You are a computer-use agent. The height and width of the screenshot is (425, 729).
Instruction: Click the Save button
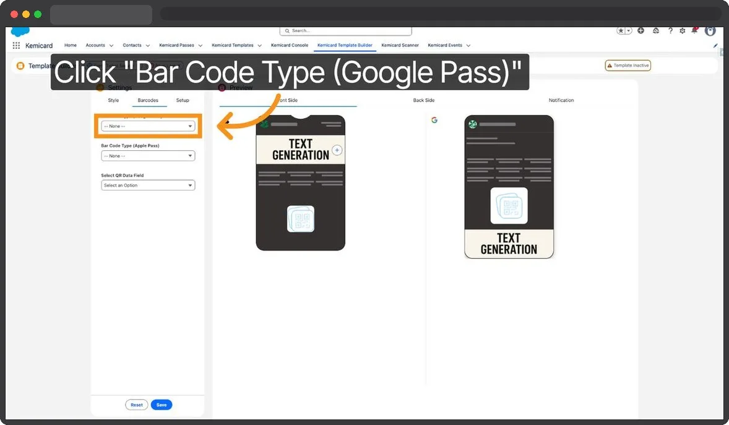pyautogui.click(x=162, y=405)
